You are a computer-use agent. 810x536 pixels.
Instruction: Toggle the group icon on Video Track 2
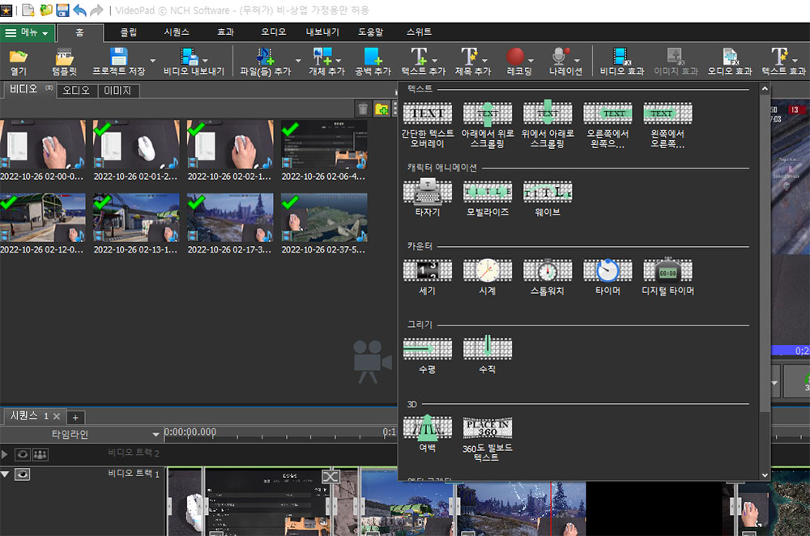(x=40, y=454)
